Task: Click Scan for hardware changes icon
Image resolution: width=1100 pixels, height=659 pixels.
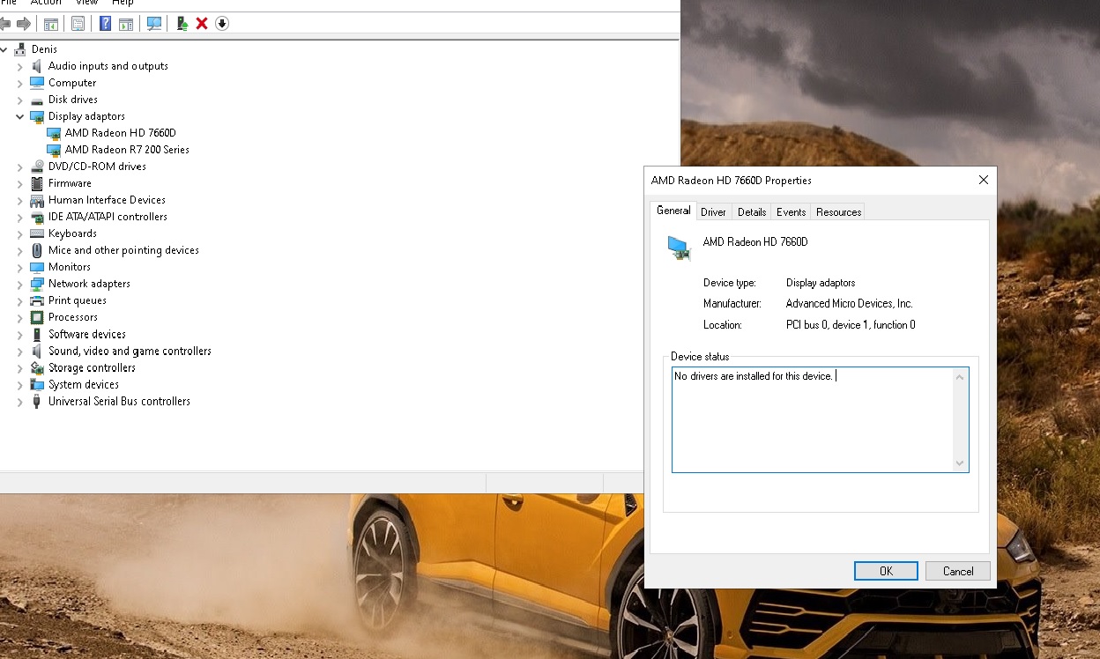Action: point(154,24)
